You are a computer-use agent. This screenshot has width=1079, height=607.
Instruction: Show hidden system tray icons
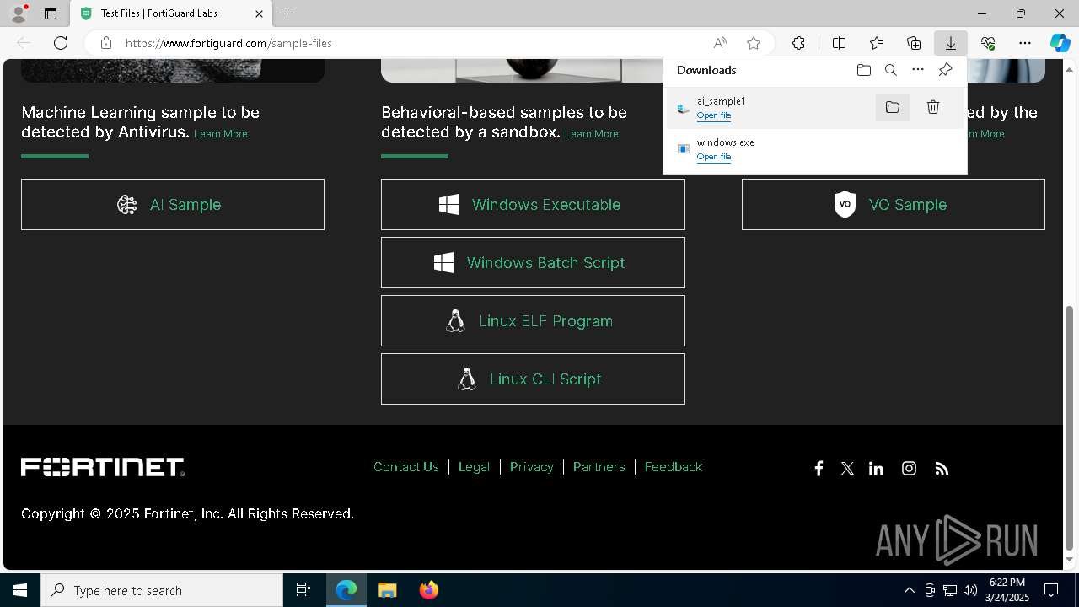coord(909,590)
